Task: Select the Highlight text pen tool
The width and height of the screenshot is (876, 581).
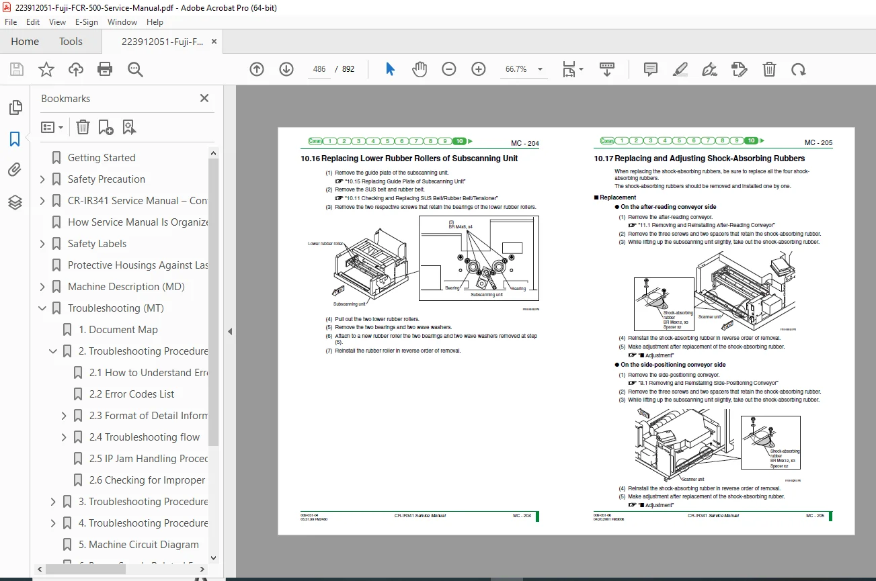Action: [680, 69]
